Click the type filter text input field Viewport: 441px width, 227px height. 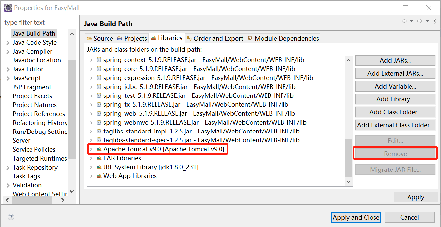[39, 22]
